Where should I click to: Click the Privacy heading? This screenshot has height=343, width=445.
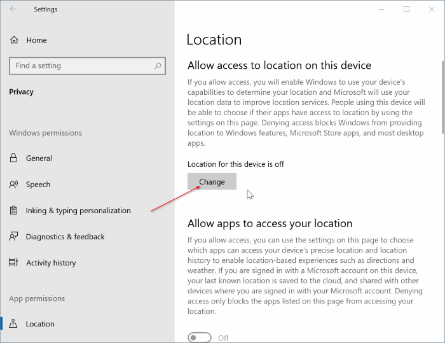(x=21, y=92)
